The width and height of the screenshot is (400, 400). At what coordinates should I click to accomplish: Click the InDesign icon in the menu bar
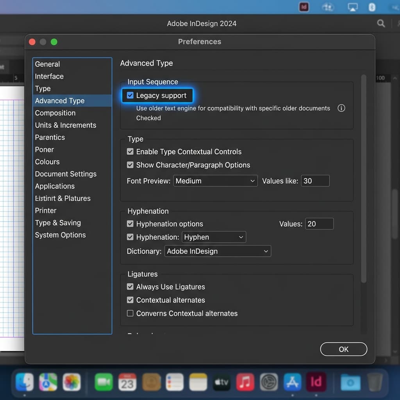click(x=304, y=7)
